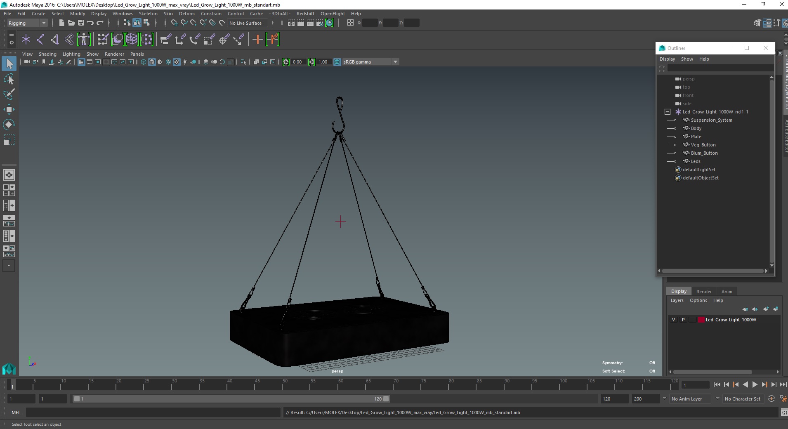Switch to the Render layers tab
The image size is (788, 429).
[704, 292]
